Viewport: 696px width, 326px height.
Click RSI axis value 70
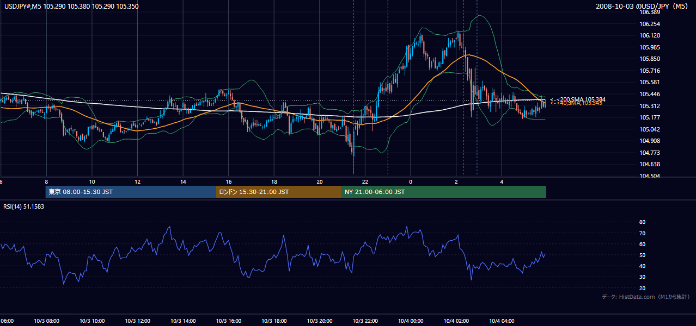coord(642,233)
